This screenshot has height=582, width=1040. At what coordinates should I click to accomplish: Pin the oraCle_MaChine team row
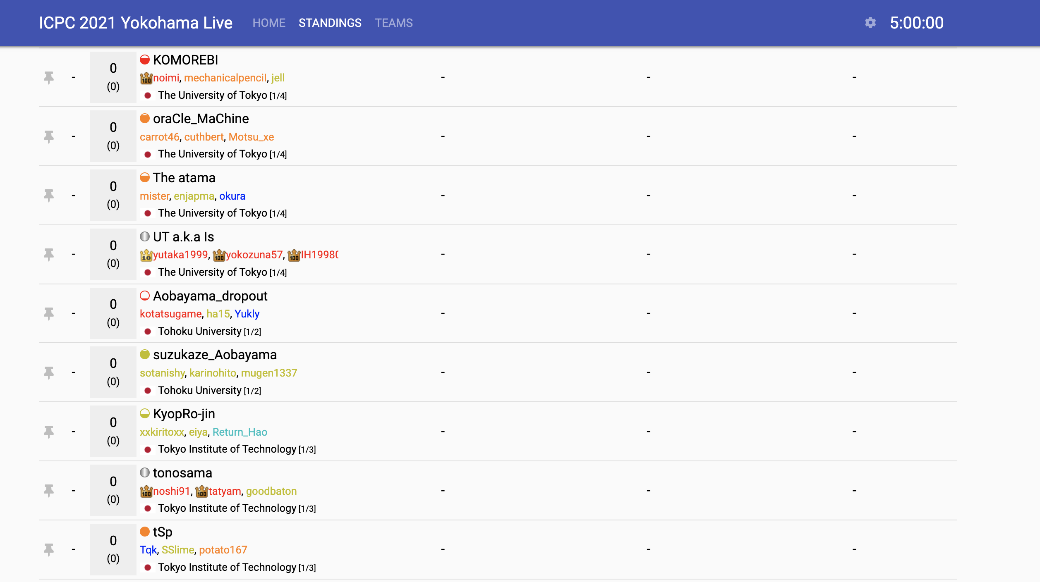point(49,136)
